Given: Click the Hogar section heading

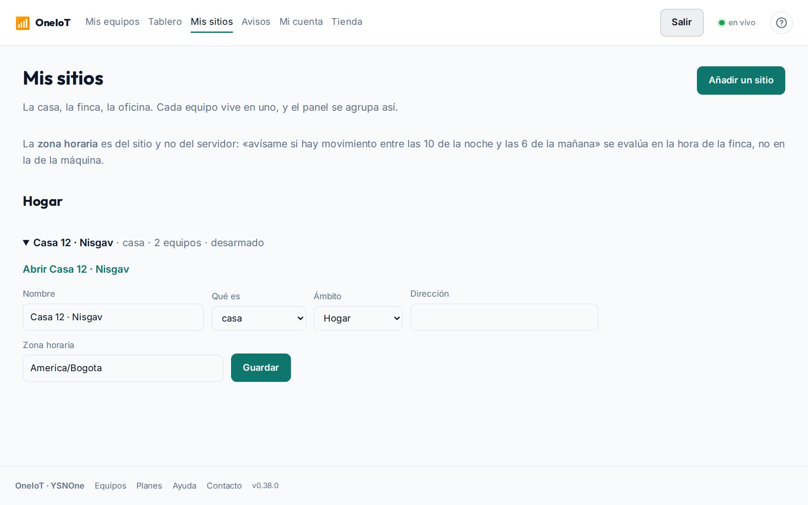Looking at the screenshot, I should 43,202.
